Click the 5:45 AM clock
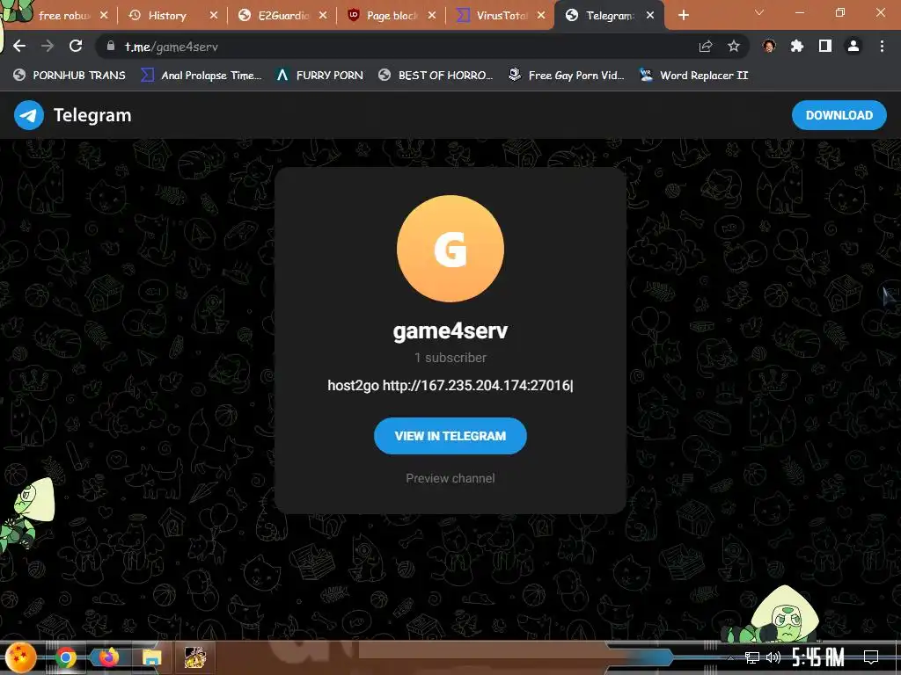 click(817, 657)
